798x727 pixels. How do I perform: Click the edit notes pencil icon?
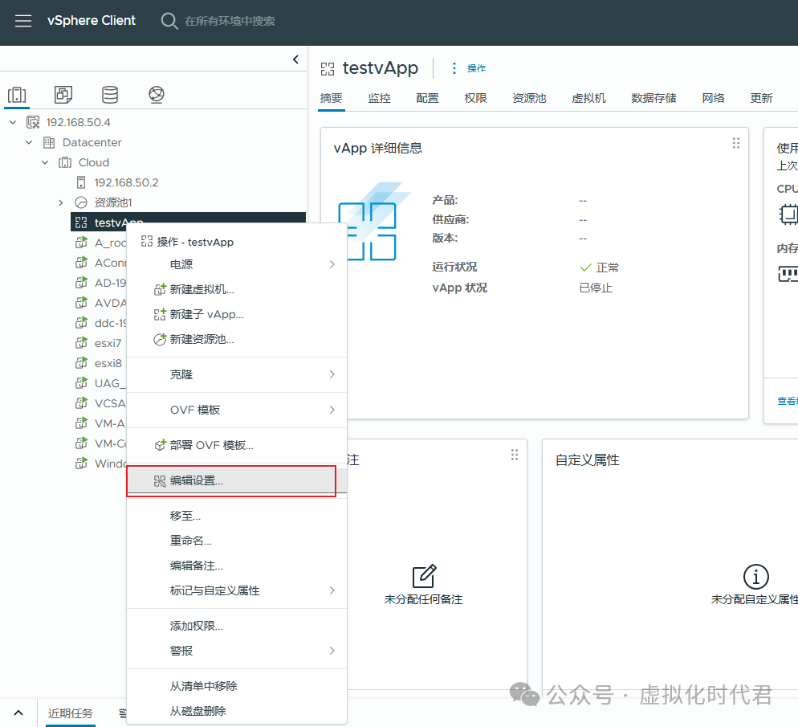pyautogui.click(x=424, y=576)
